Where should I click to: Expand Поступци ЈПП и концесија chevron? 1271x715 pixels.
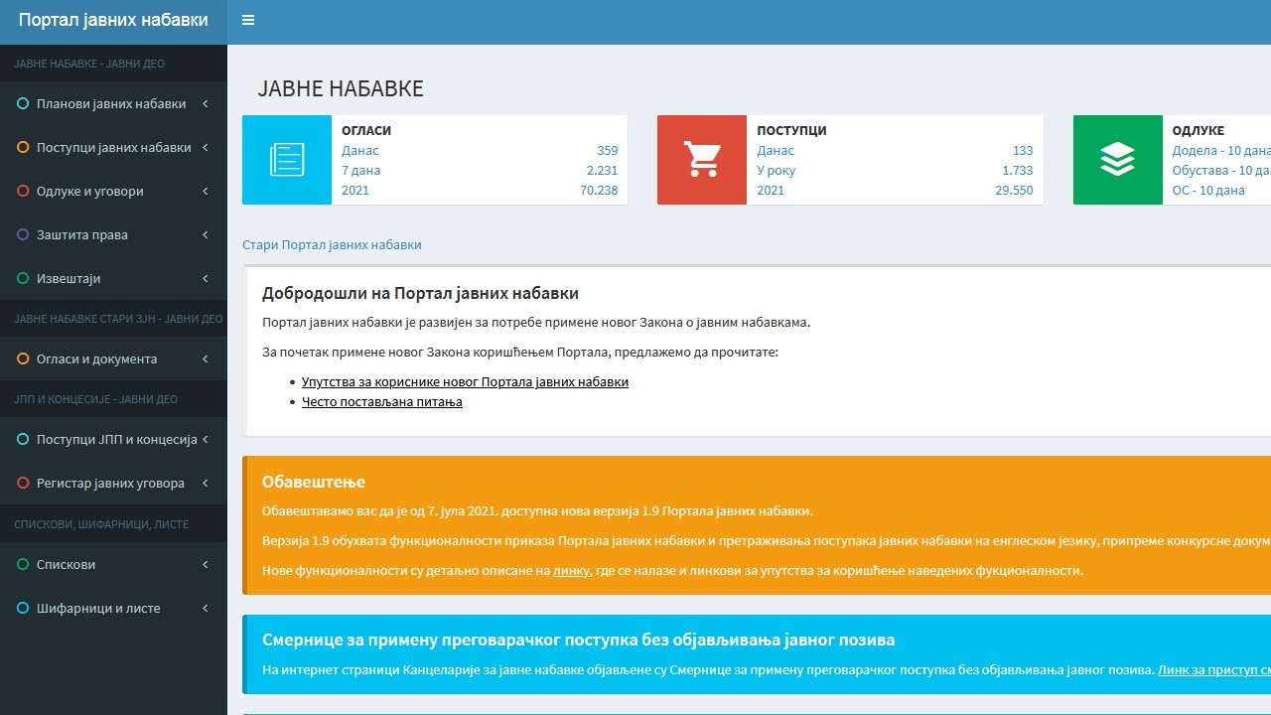pos(206,439)
